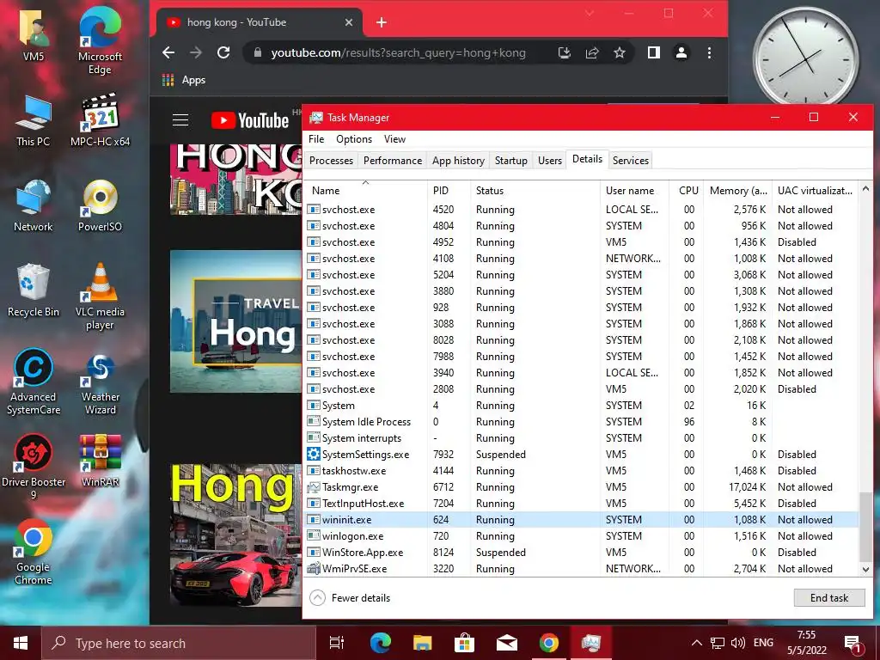Sort by the UAC virtualization column header
The width and height of the screenshot is (880, 660).
[x=815, y=191]
